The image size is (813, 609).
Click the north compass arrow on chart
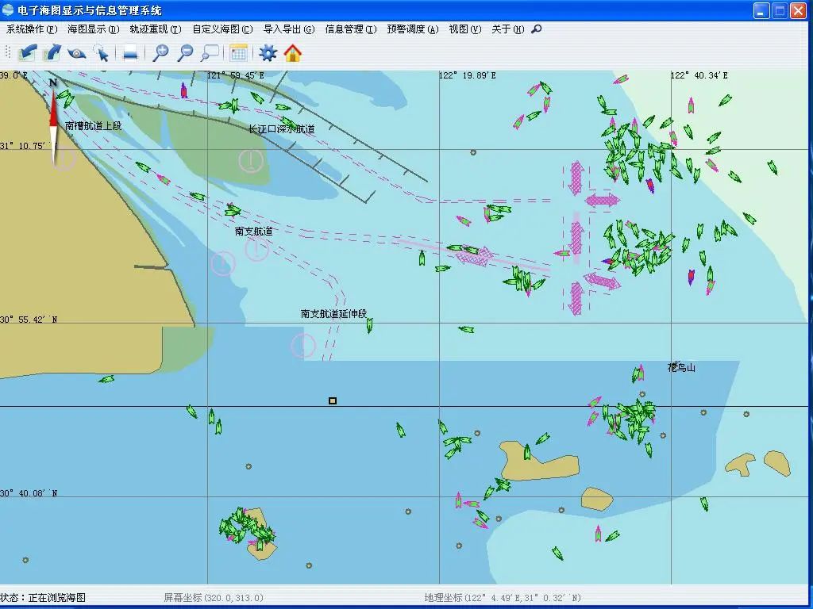point(53,123)
